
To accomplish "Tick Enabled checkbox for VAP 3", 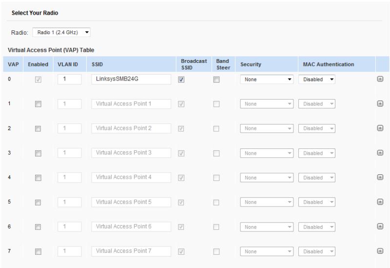I will click(x=39, y=153).
